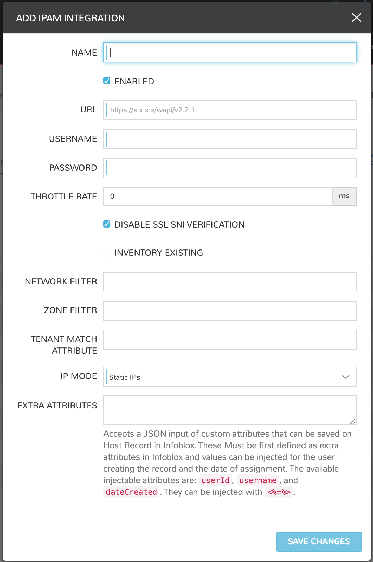Viewport: 373px width, 562px height.
Task: Click inside the Password field
Action: click(x=229, y=168)
